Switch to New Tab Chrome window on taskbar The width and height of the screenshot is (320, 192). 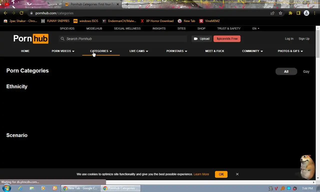click(80, 188)
